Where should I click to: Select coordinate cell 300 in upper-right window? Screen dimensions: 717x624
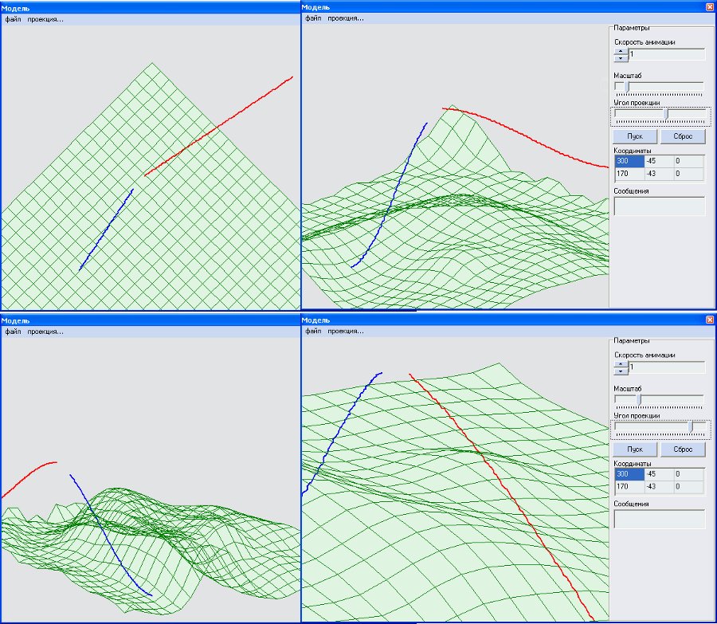[629, 161]
